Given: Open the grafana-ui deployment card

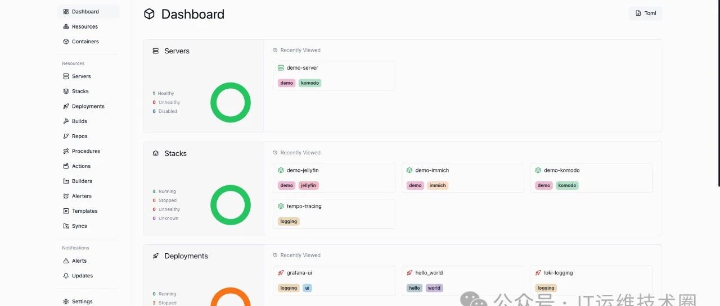Looking at the screenshot, I should (x=334, y=280).
